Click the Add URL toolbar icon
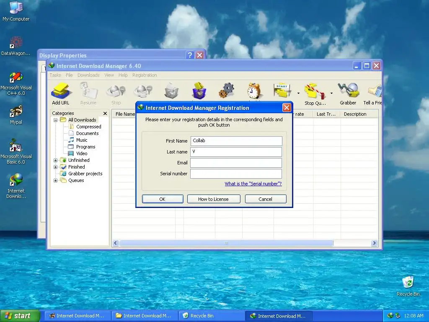Image resolution: width=429 pixels, height=322 pixels. 61,94
